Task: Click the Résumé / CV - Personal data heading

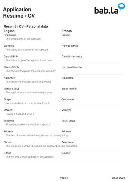Action: pyautogui.click(x=26, y=27)
